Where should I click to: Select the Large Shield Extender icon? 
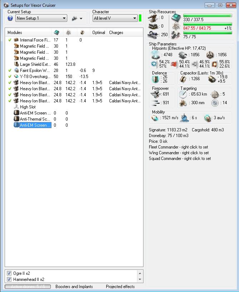16,64
